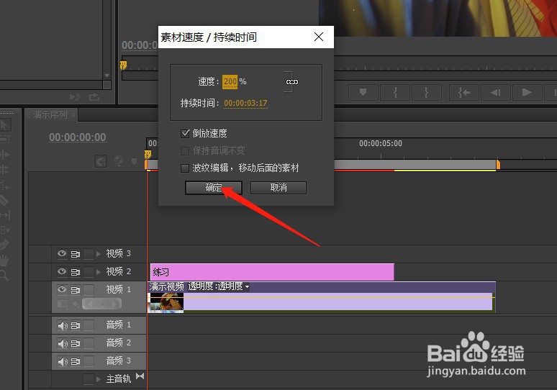Toggle track lock box on 视频 2
This screenshot has height=390, width=557.
click(89, 272)
